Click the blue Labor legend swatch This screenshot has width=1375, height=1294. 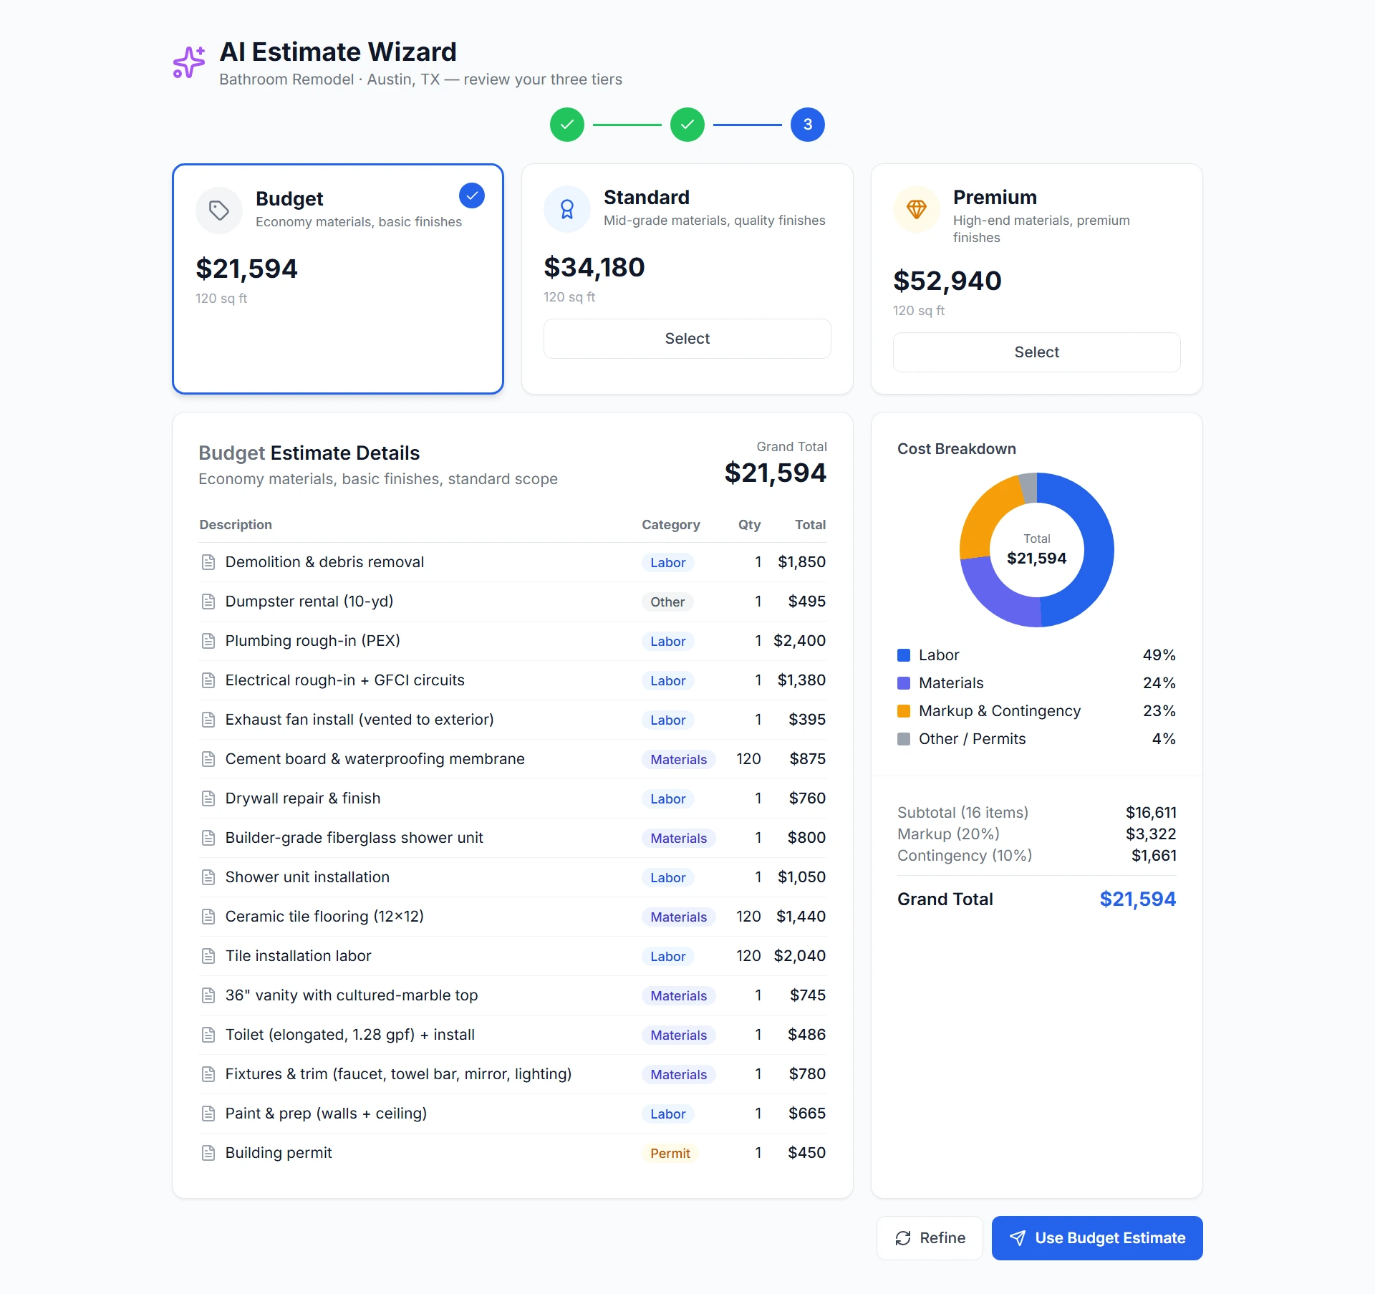pyautogui.click(x=904, y=655)
